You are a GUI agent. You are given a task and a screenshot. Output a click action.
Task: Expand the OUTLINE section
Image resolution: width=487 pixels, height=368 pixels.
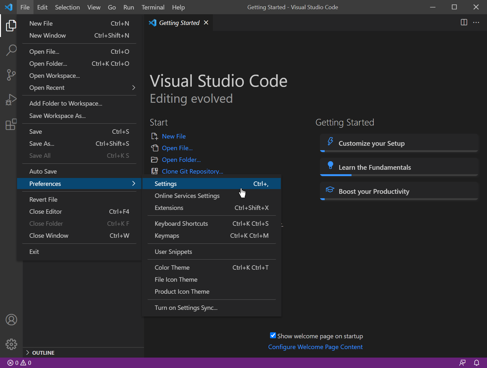click(83, 353)
